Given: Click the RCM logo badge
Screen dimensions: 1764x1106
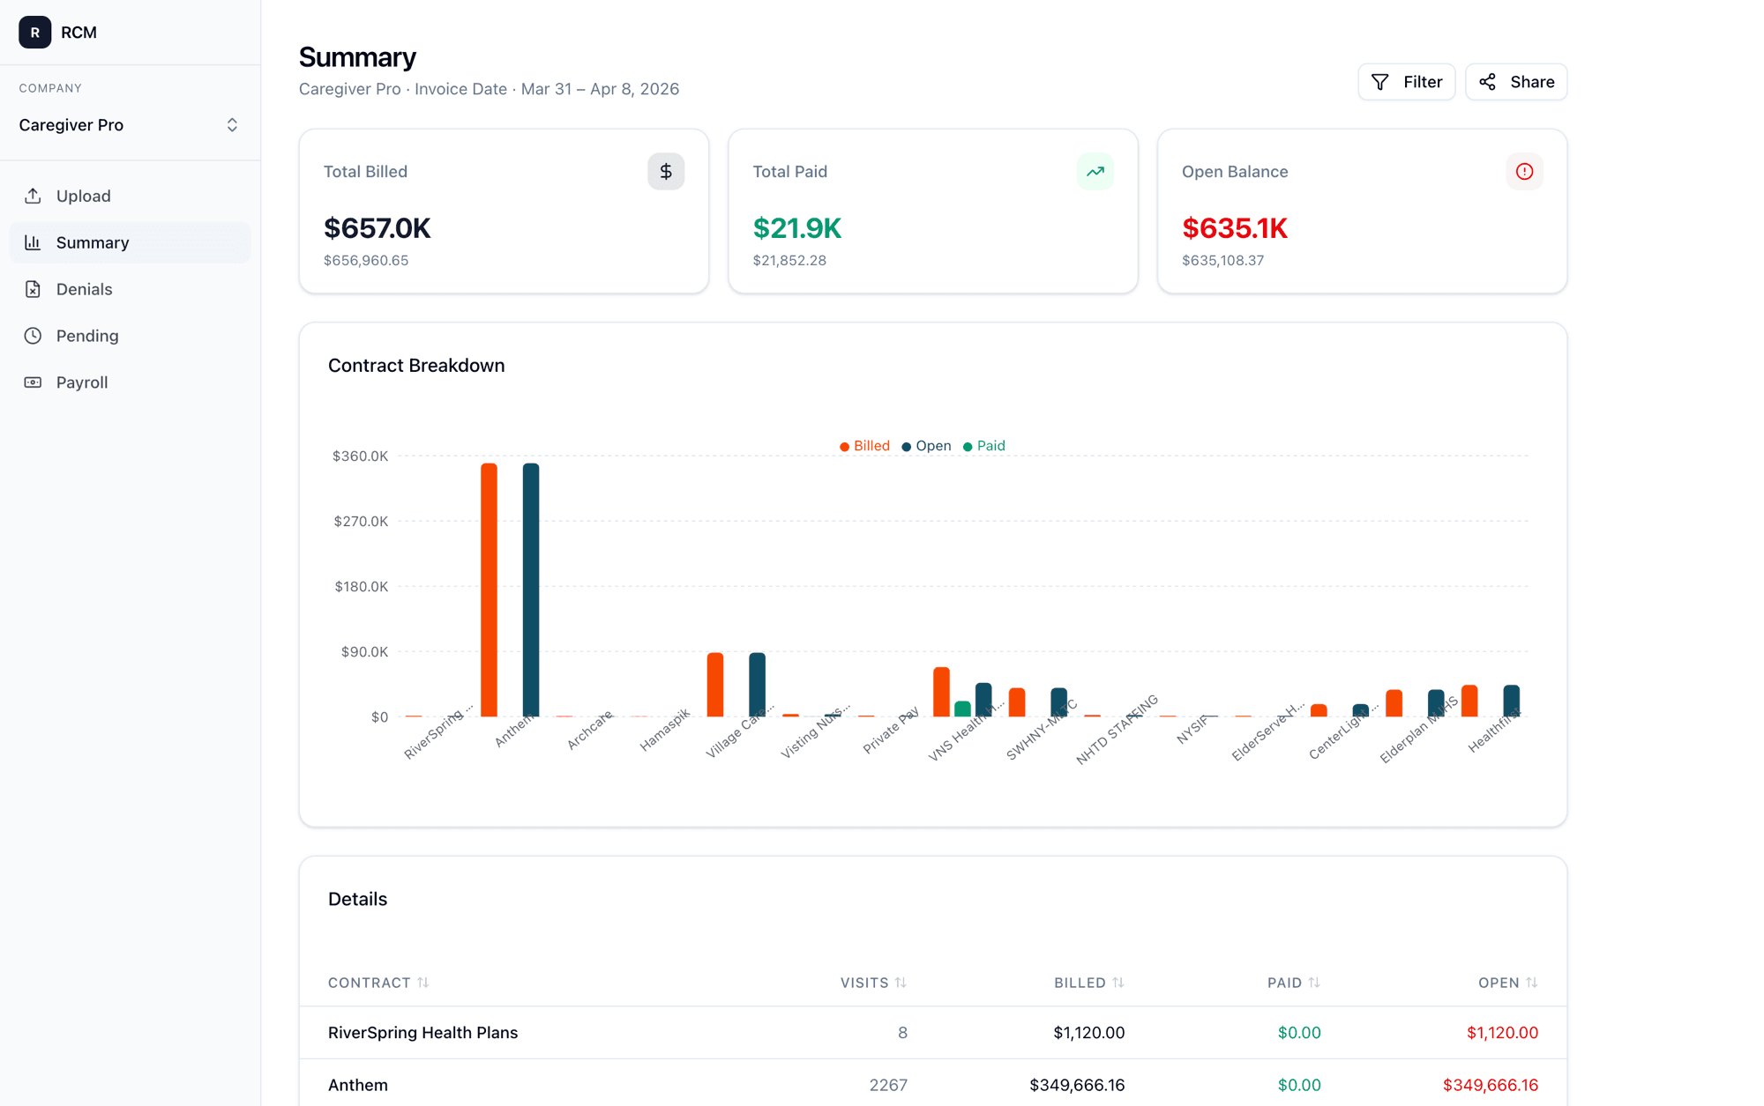Looking at the screenshot, I should [x=34, y=33].
